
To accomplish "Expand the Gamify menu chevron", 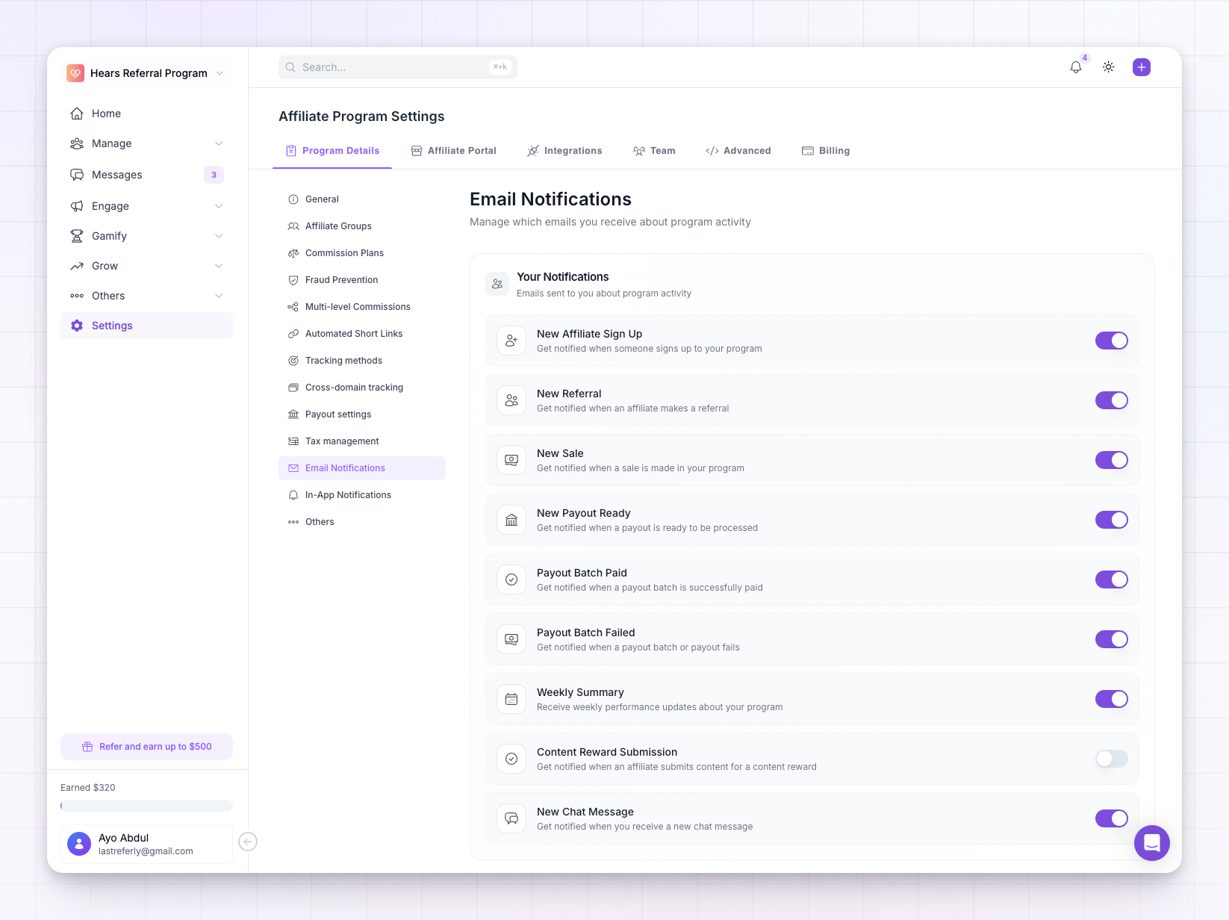I will (x=219, y=236).
